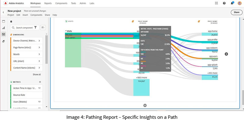Open the help question mark icon
This screenshot has height=120, width=244.
click(x=224, y=3)
